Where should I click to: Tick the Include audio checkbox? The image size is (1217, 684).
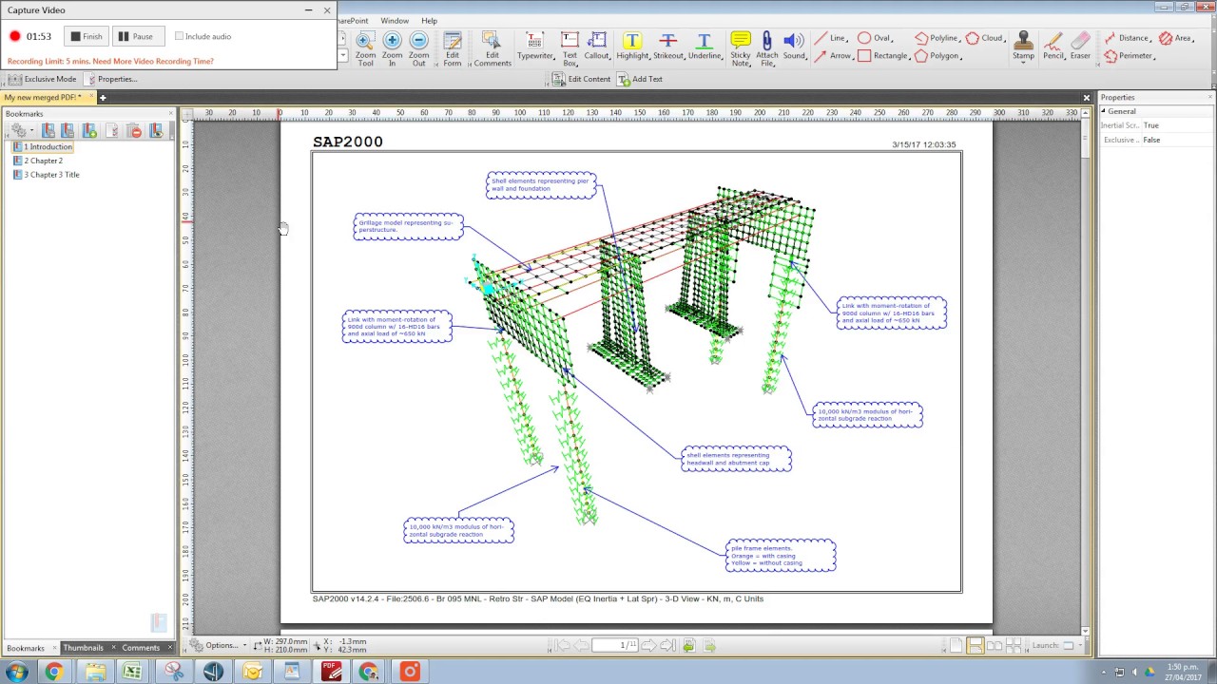(x=179, y=36)
